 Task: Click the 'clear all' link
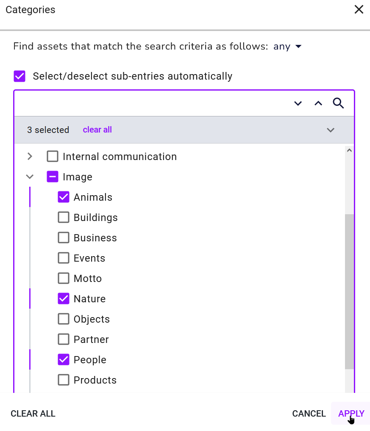(x=97, y=130)
